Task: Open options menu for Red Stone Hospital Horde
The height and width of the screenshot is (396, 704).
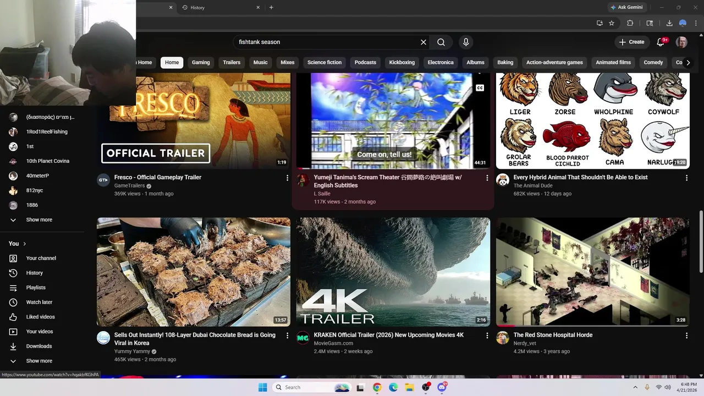Action: click(686, 335)
